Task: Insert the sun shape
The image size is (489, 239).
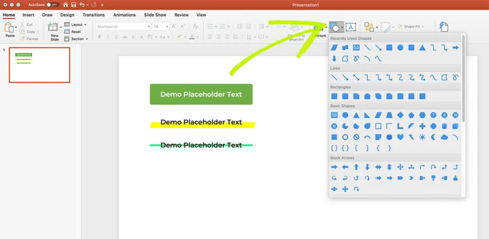Action: pos(422,137)
